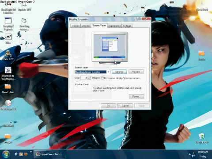The height and width of the screenshot is (159, 212).
Task: Click the third quick launch icon
Action: [26, 154]
